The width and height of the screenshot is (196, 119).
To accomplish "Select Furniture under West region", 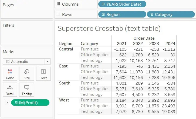I will pyautogui.click(x=90, y=100).
